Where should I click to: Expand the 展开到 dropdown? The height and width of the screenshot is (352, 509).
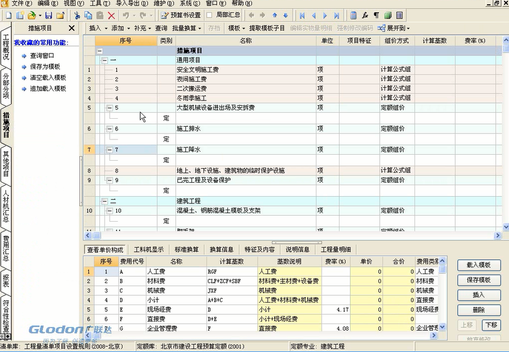pos(394,28)
